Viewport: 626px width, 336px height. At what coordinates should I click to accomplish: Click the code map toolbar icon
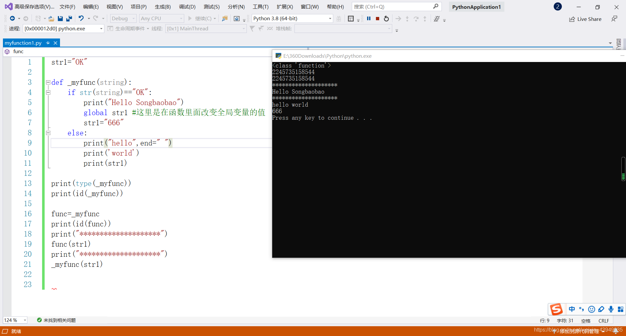pyautogui.click(x=437, y=19)
